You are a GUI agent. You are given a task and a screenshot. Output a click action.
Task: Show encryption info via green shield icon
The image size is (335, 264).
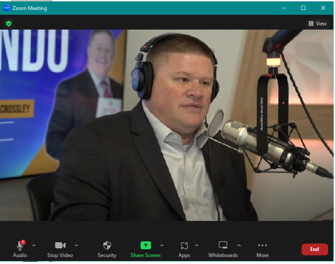[x=9, y=23]
